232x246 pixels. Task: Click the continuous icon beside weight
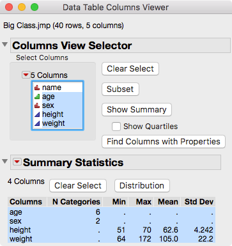(37, 123)
